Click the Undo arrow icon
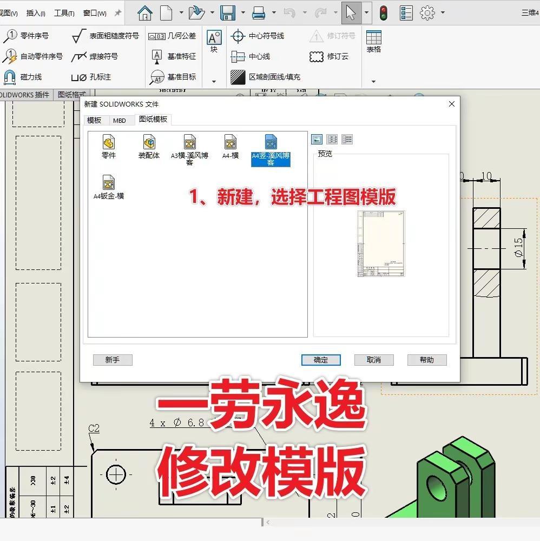The image size is (540, 541). pos(289,13)
